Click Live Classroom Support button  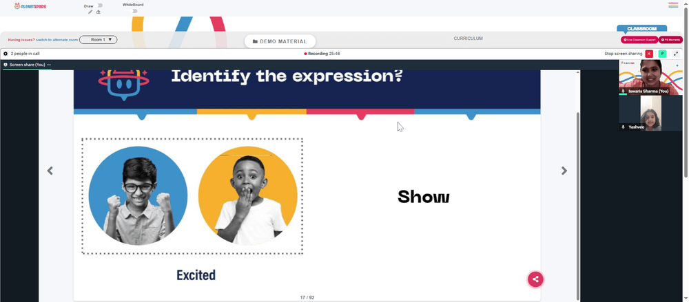click(x=639, y=39)
